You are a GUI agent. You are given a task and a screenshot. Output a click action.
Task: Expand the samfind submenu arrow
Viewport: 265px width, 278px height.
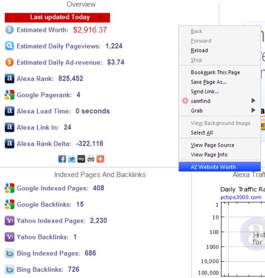point(253,100)
